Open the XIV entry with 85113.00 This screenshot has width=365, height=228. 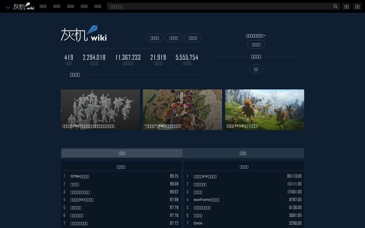tap(205, 176)
